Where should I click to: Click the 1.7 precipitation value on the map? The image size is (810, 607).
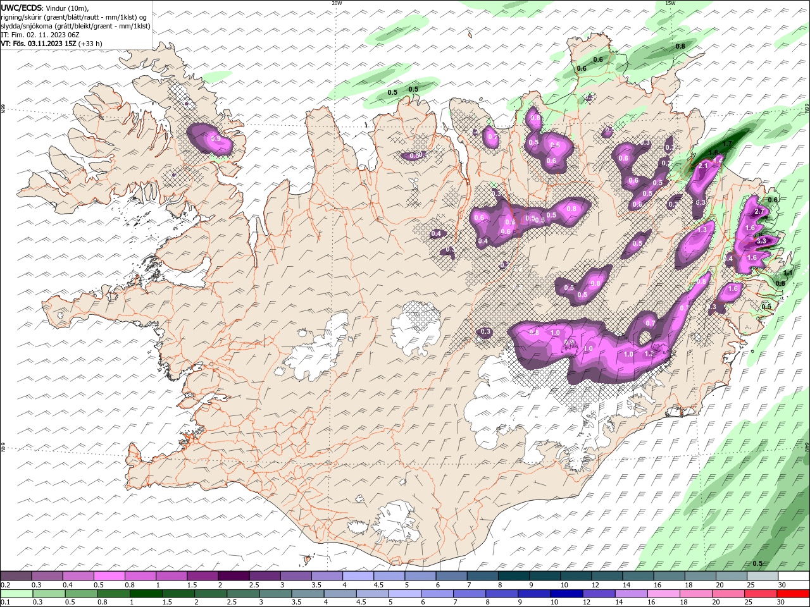[x=727, y=144]
